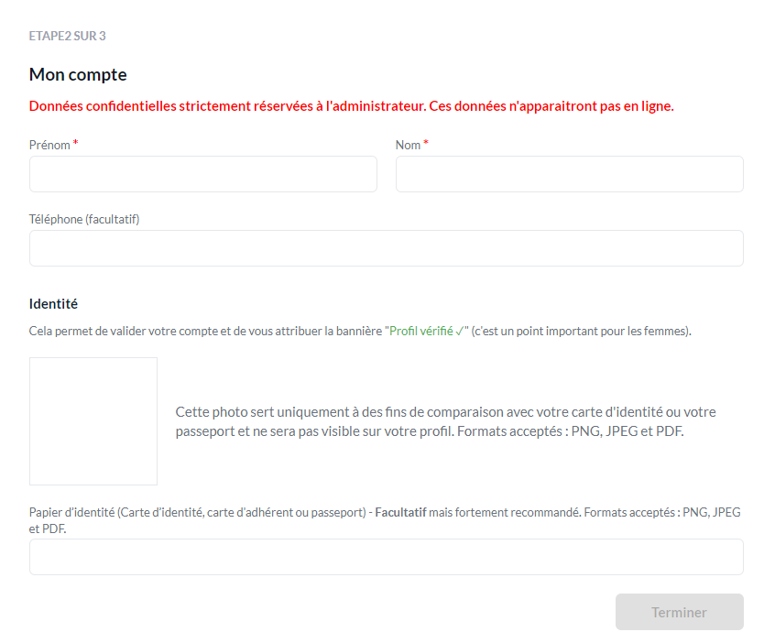This screenshot has height=643, width=764.
Task: Click the "ETAPE2 SUR 3" step indicator
Action: coord(67,36)
